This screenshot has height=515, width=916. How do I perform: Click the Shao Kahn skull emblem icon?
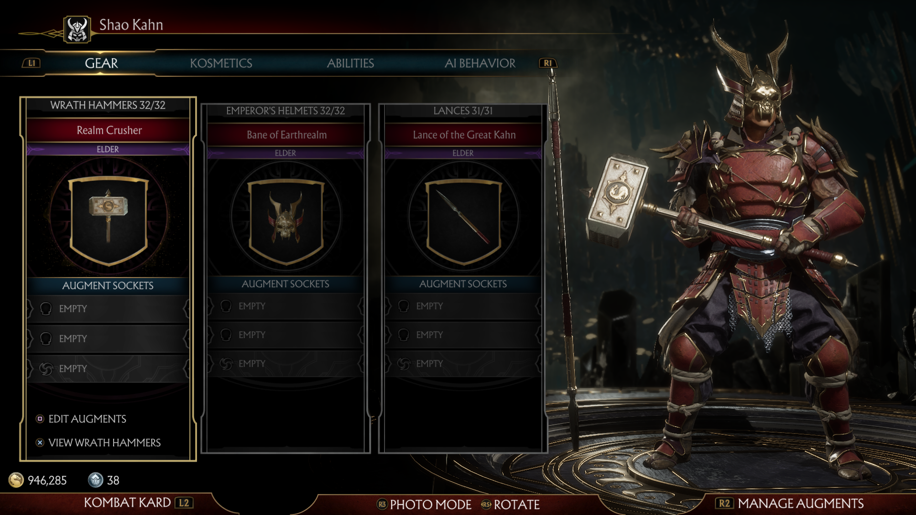(77, 29)
